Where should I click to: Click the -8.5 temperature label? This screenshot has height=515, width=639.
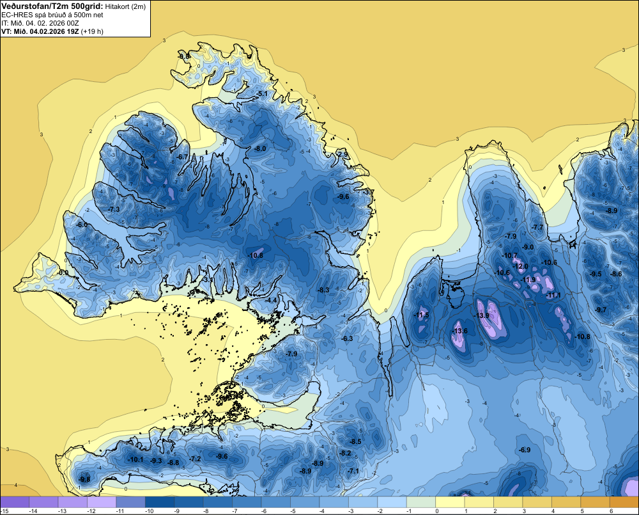[x=355, y=441]
